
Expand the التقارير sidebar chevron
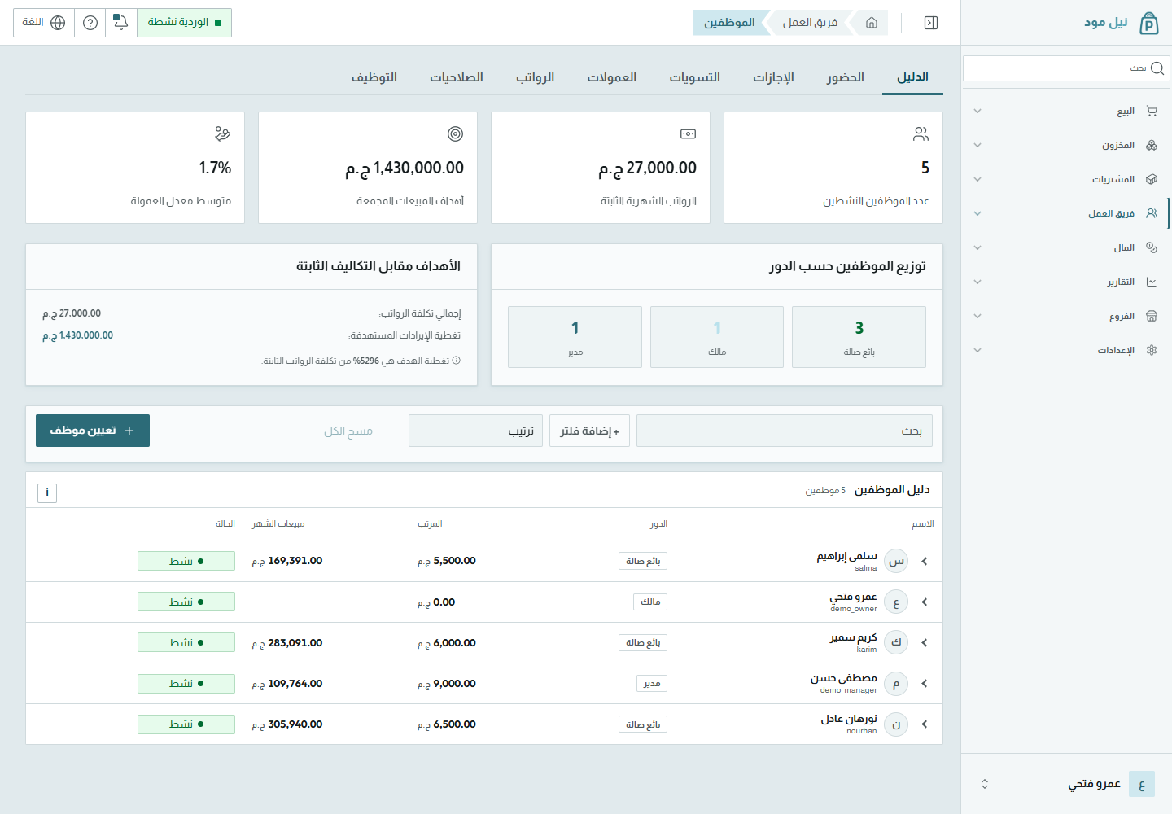point(977,282)
